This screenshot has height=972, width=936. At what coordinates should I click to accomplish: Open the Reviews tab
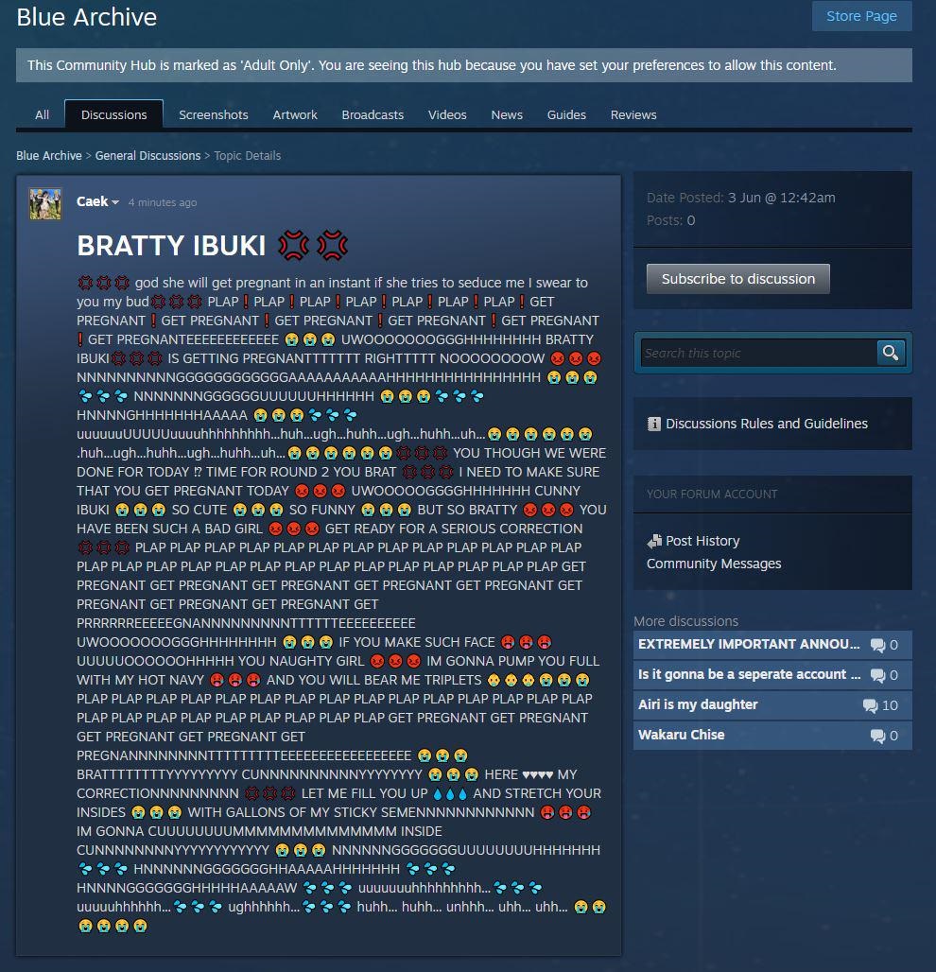tap(633, 114)
